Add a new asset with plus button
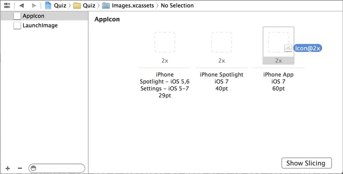The width and height of the screenshot is (343, 174). click(8, 168)
